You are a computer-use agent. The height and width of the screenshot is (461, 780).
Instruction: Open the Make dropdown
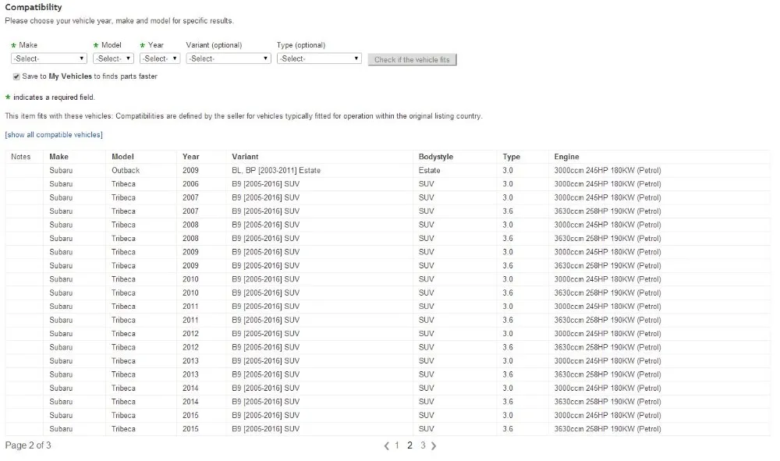click(x=48, y=59)
